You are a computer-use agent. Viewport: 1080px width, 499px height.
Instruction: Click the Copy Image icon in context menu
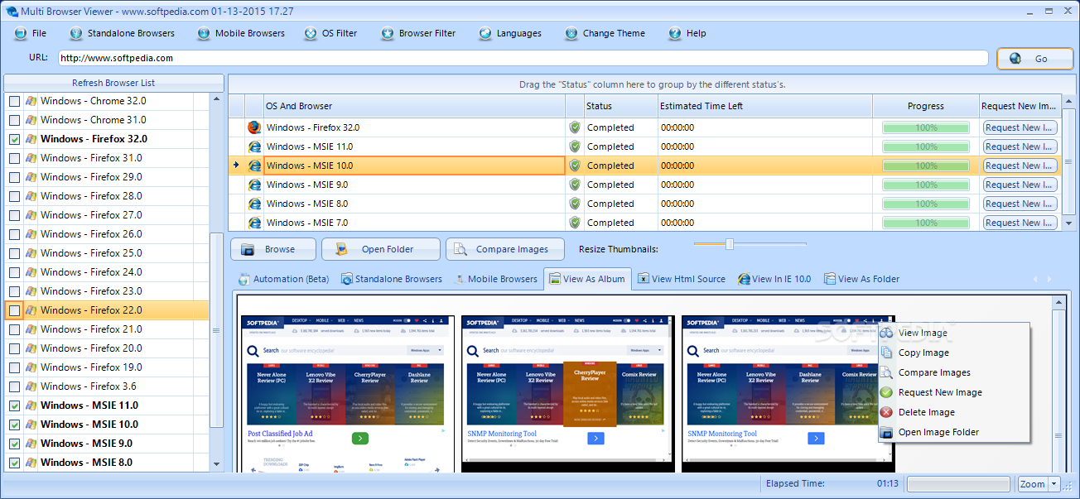pos(886,353)
